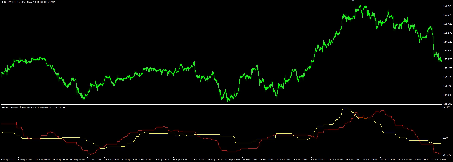Click the 4 Nov 10:00 time label
Screen dimensions: 453x162
[x=439, y=160]
